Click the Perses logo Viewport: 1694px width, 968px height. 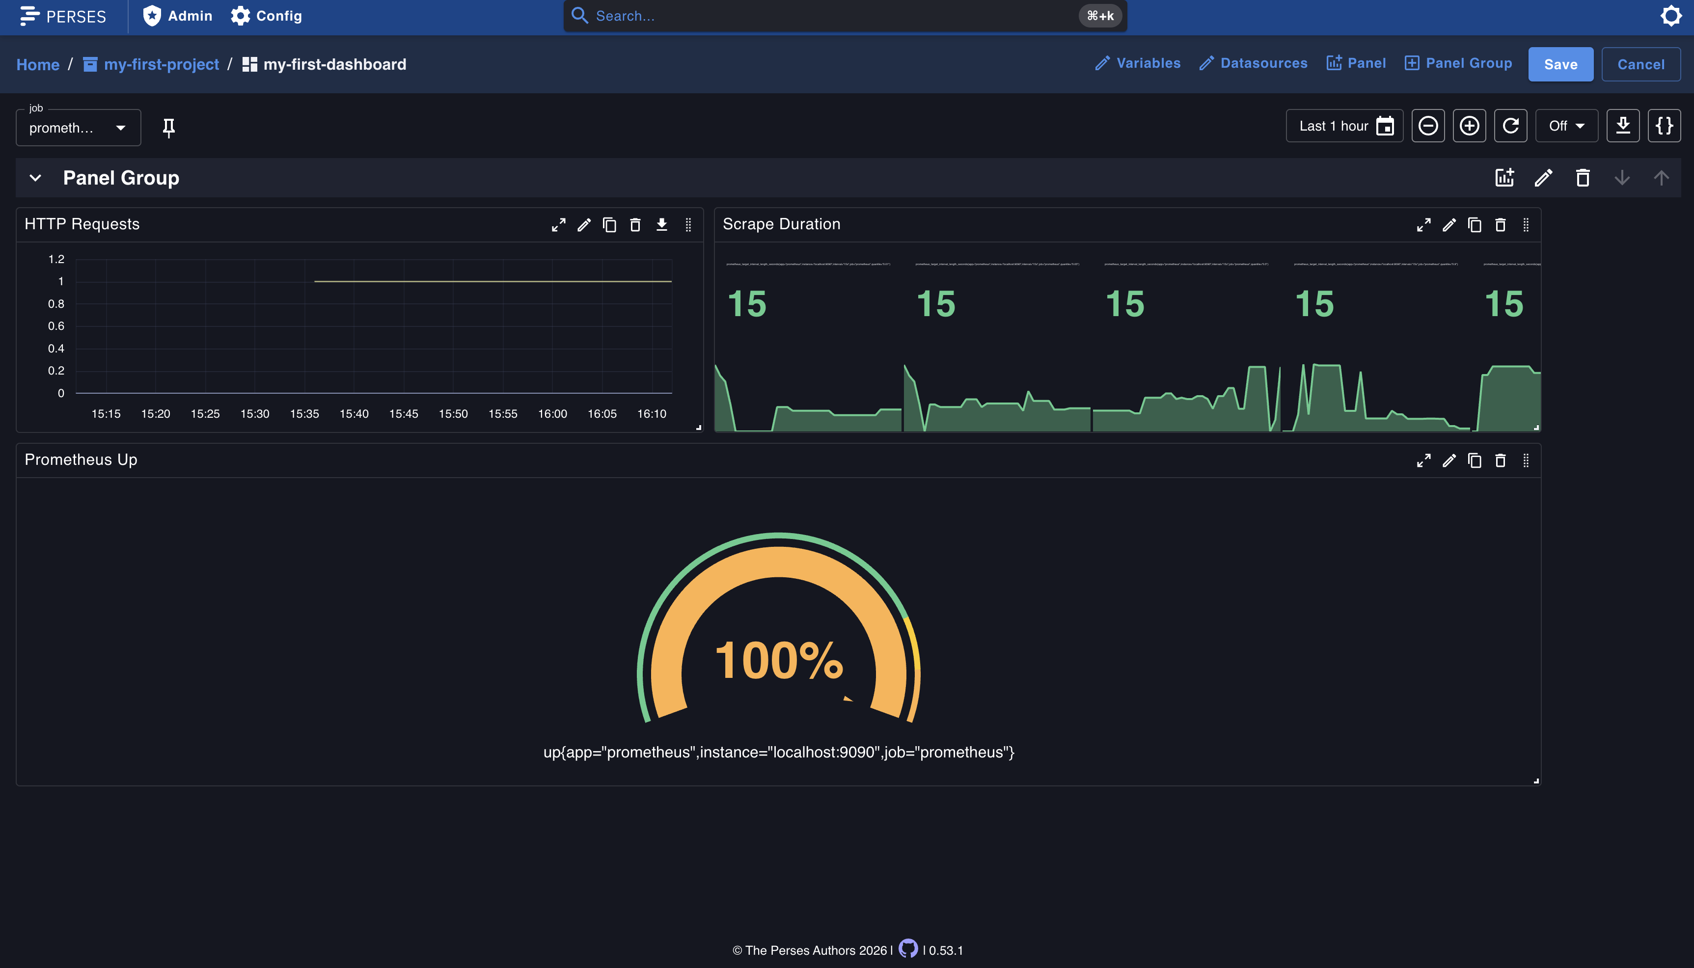(x=62, y=16)
